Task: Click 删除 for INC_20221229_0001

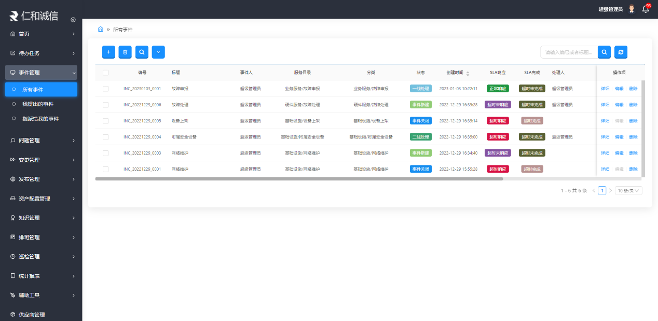Action: click(633, 169)
